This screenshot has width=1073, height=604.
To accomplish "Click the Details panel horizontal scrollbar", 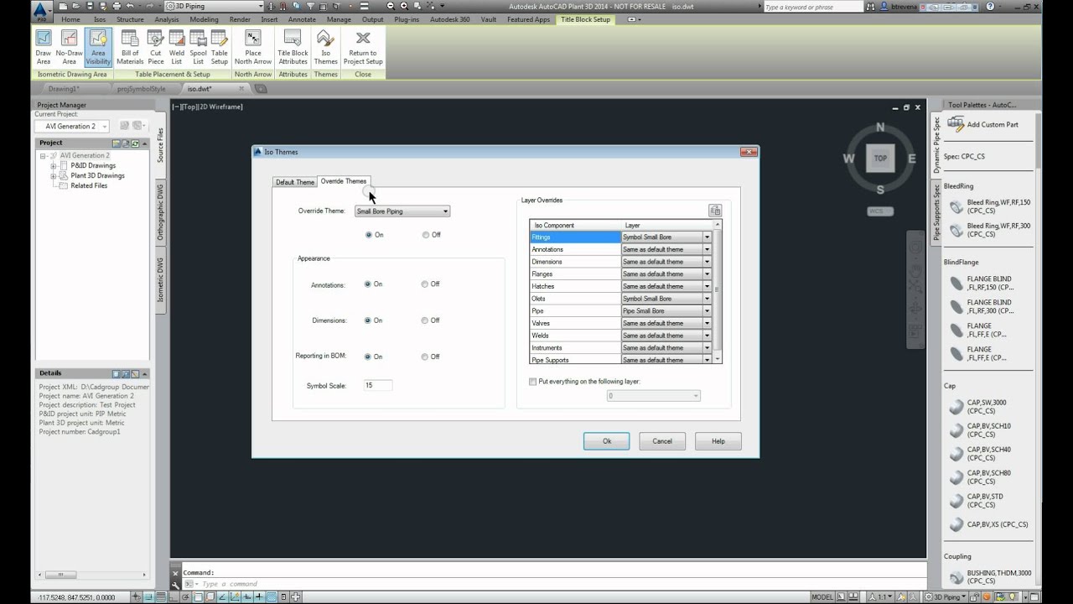I will (94, 575).
